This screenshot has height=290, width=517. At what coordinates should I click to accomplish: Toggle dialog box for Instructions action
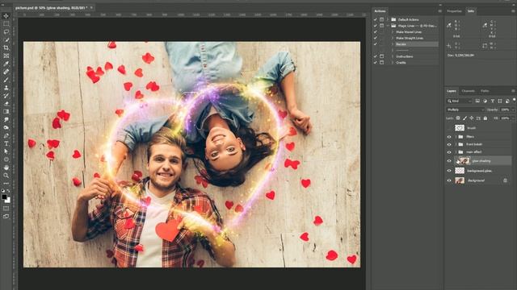coord(382,56)
